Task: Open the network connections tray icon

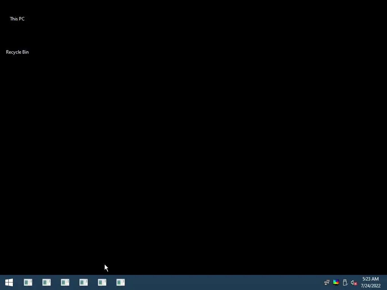Action: pos(327,282)
